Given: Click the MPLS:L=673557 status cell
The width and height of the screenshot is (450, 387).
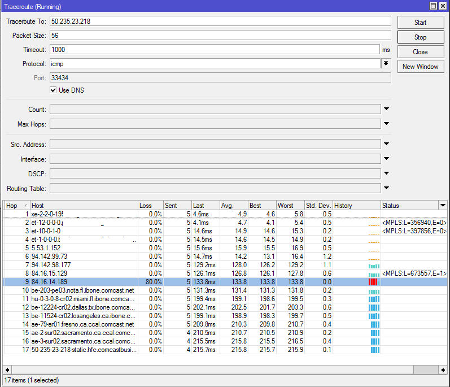Looking at the screenshot, I should [414, 273].
